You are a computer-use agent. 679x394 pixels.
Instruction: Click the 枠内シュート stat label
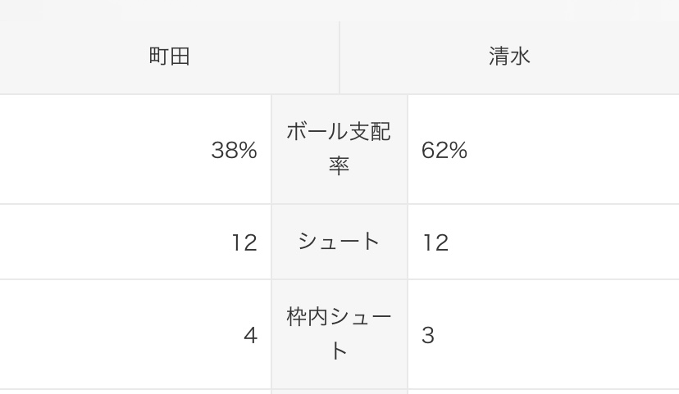click(x=339, y=334)
